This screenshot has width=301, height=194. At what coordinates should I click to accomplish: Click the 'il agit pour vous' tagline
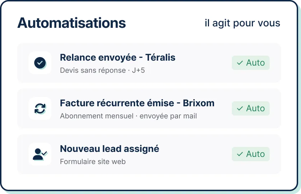pyautogui.click(x=243, y=23)
